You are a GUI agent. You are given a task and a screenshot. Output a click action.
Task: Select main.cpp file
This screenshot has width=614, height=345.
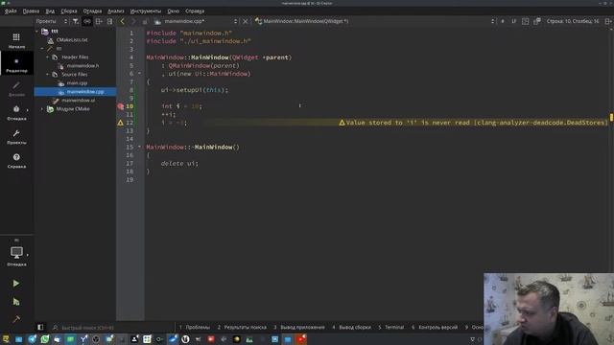coord(77,83)
